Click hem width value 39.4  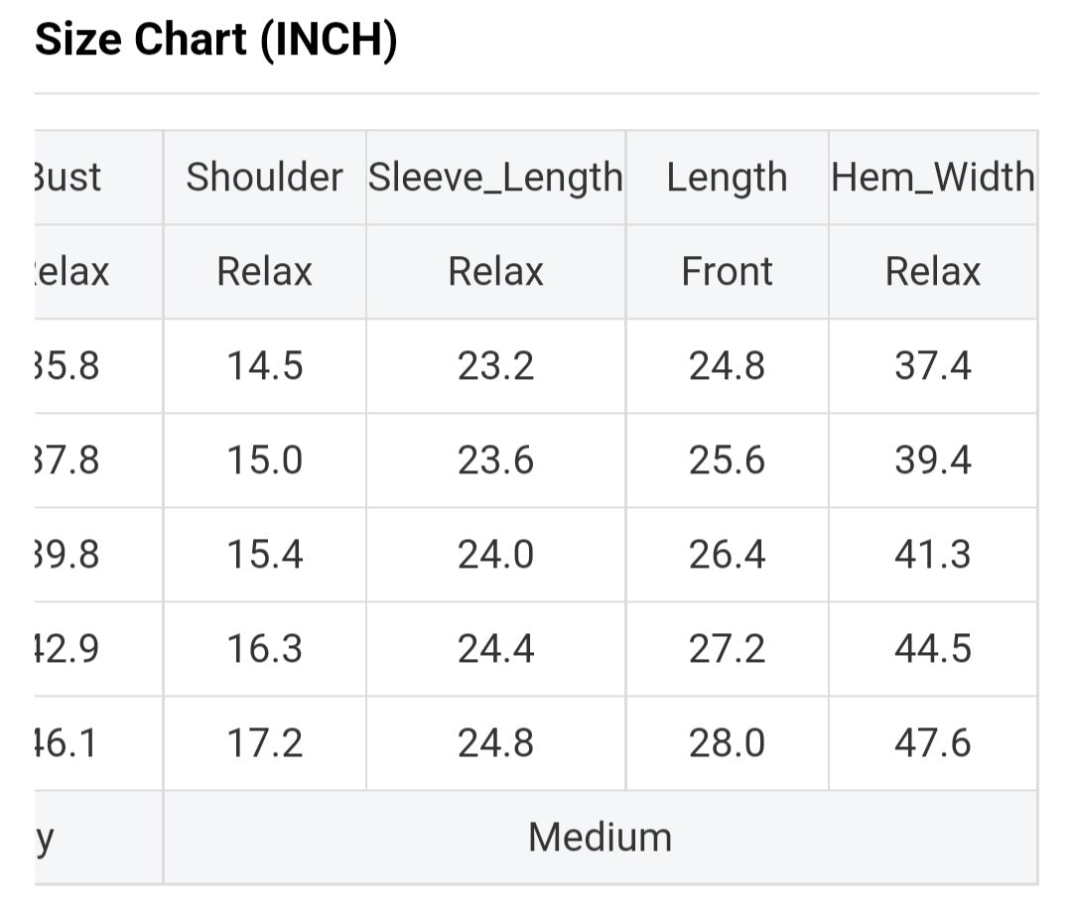932,460
